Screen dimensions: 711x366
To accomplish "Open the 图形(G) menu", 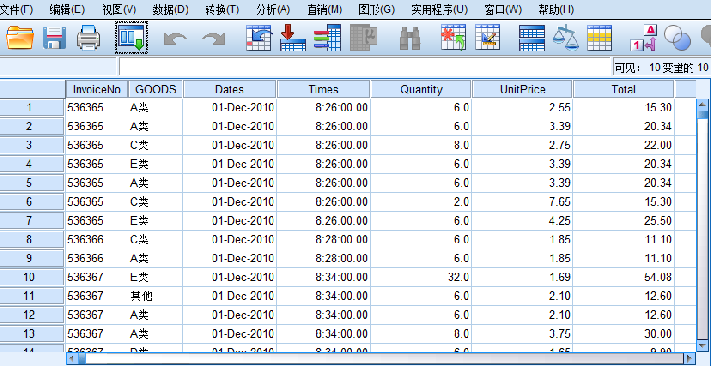I will coord(377,9).
